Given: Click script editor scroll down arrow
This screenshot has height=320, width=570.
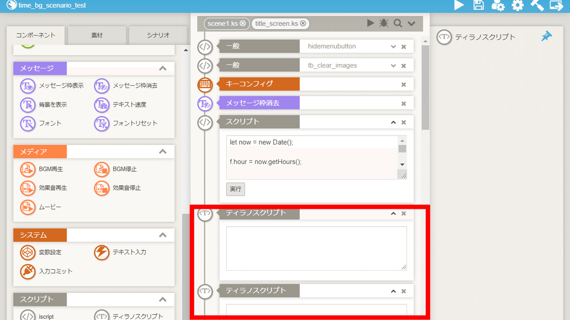Looking at the screenshot, I should (402, 165).
